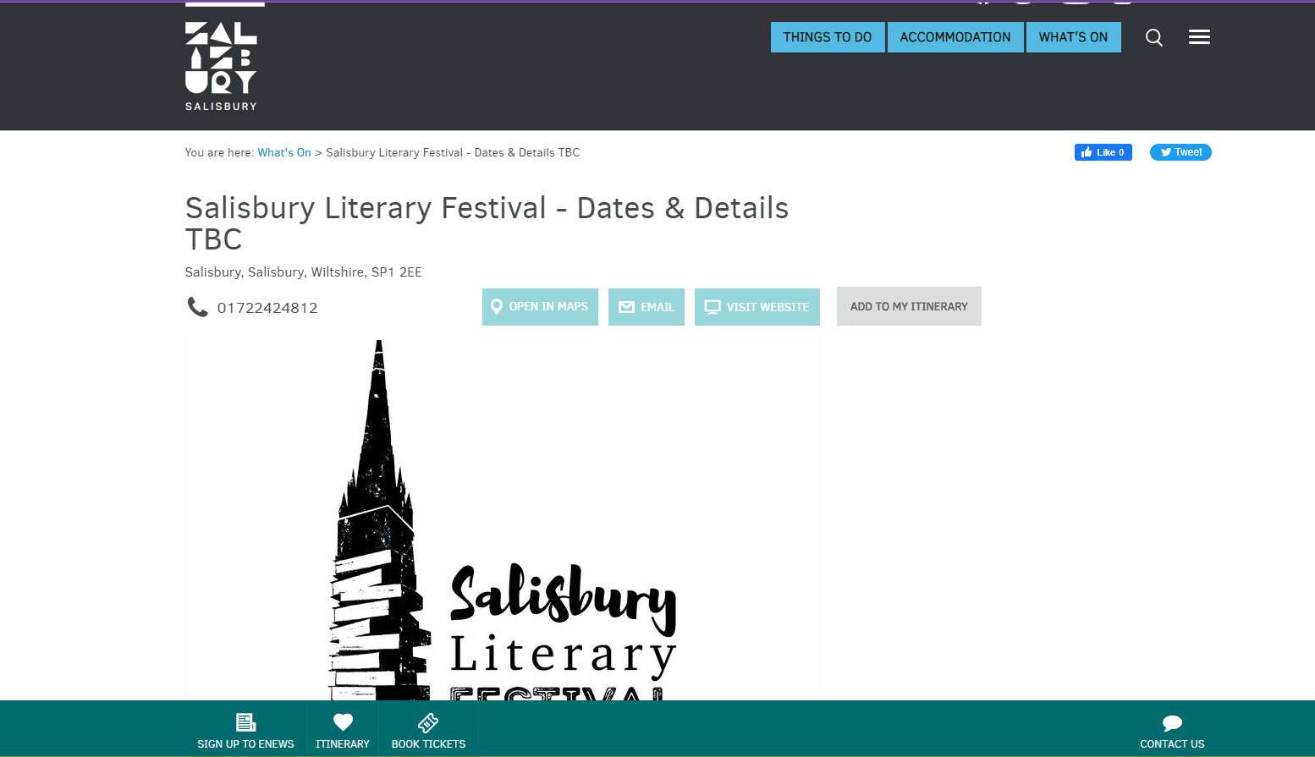Follow the What's On breadcrumb link
This screenshot has height=757, width=1315.
(x=284, y=153)
